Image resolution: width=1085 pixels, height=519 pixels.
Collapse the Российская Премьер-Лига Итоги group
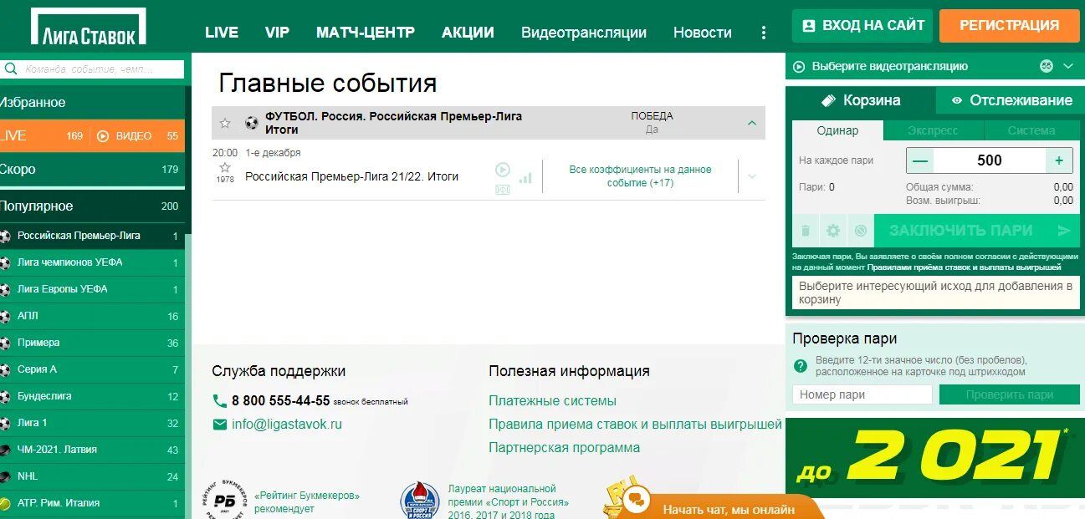click(751, 123)
